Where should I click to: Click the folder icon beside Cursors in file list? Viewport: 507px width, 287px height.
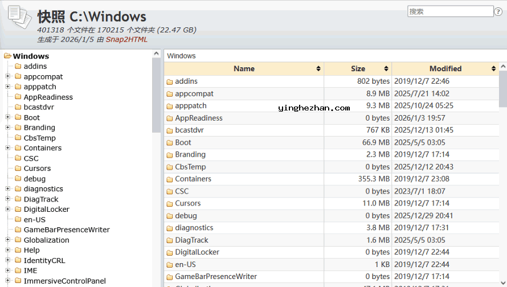(x=169, y=204)
